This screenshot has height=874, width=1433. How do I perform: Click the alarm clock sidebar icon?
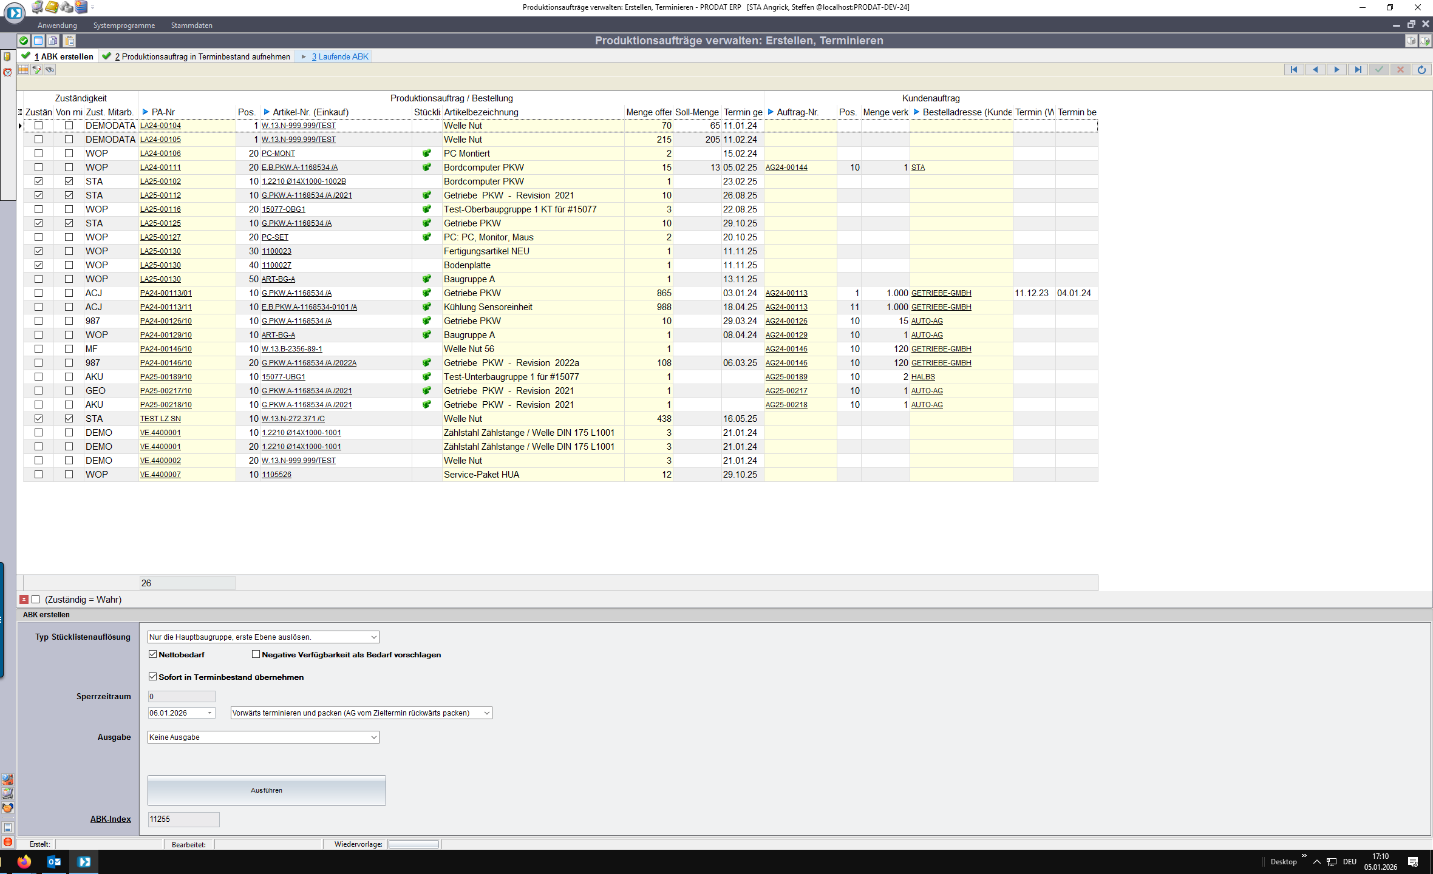7,72
